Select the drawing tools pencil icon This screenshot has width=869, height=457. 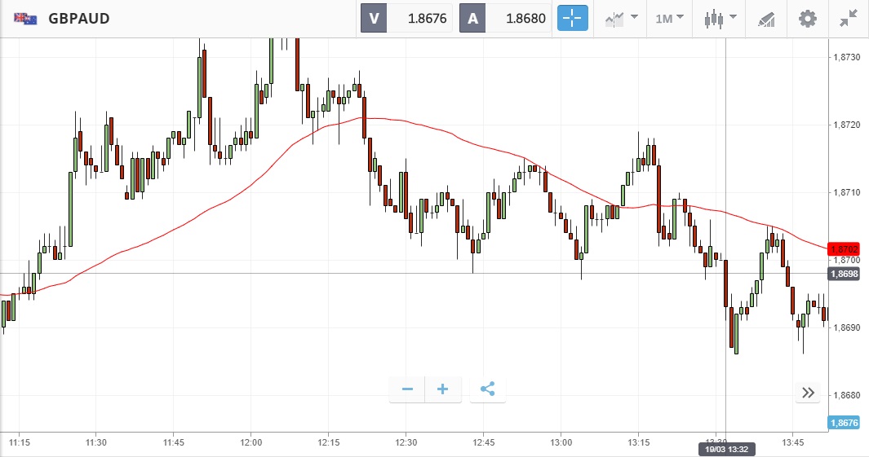tap(766, 18)
